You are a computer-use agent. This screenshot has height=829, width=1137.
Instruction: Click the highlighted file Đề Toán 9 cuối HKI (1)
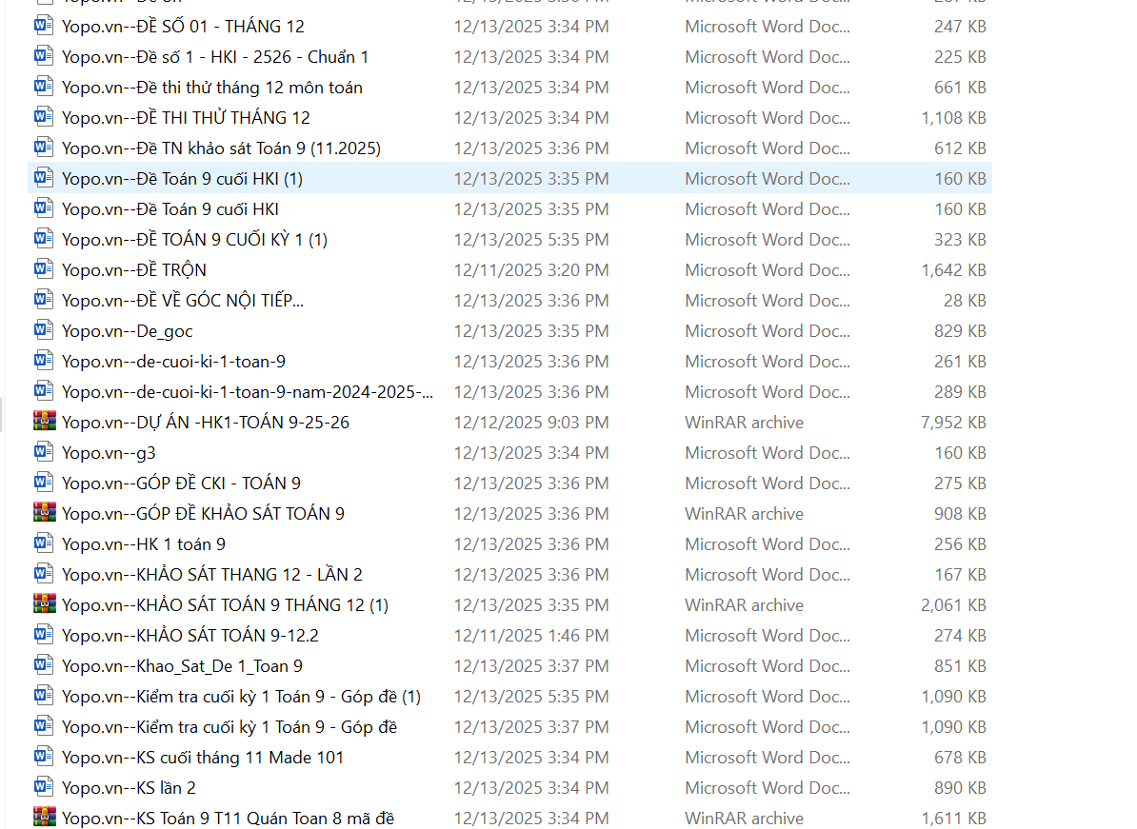[182, 179]
